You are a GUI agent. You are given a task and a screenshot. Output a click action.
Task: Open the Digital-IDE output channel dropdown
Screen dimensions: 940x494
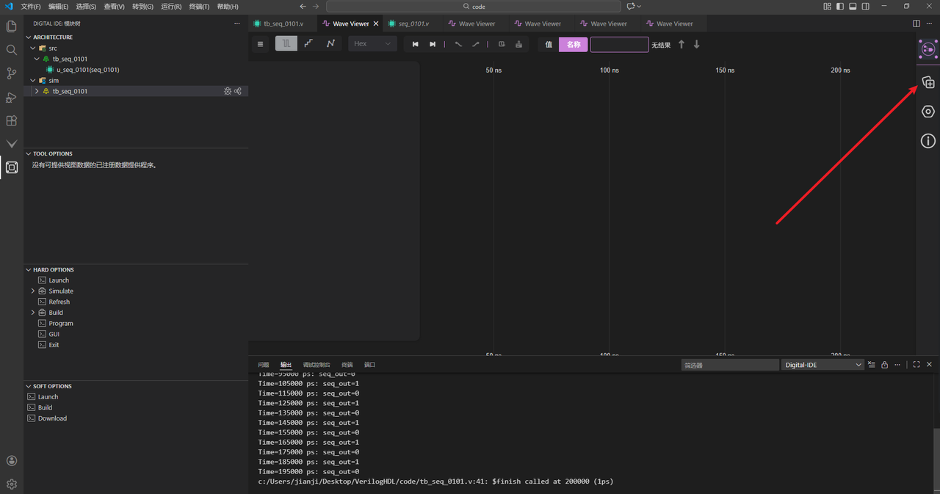822,365
